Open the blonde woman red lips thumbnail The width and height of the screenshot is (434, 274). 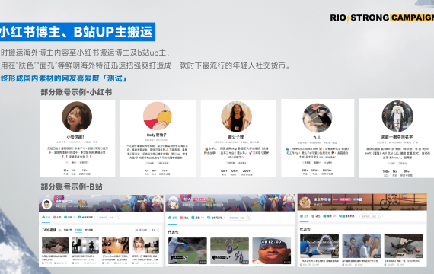click(x=145, y=246)
